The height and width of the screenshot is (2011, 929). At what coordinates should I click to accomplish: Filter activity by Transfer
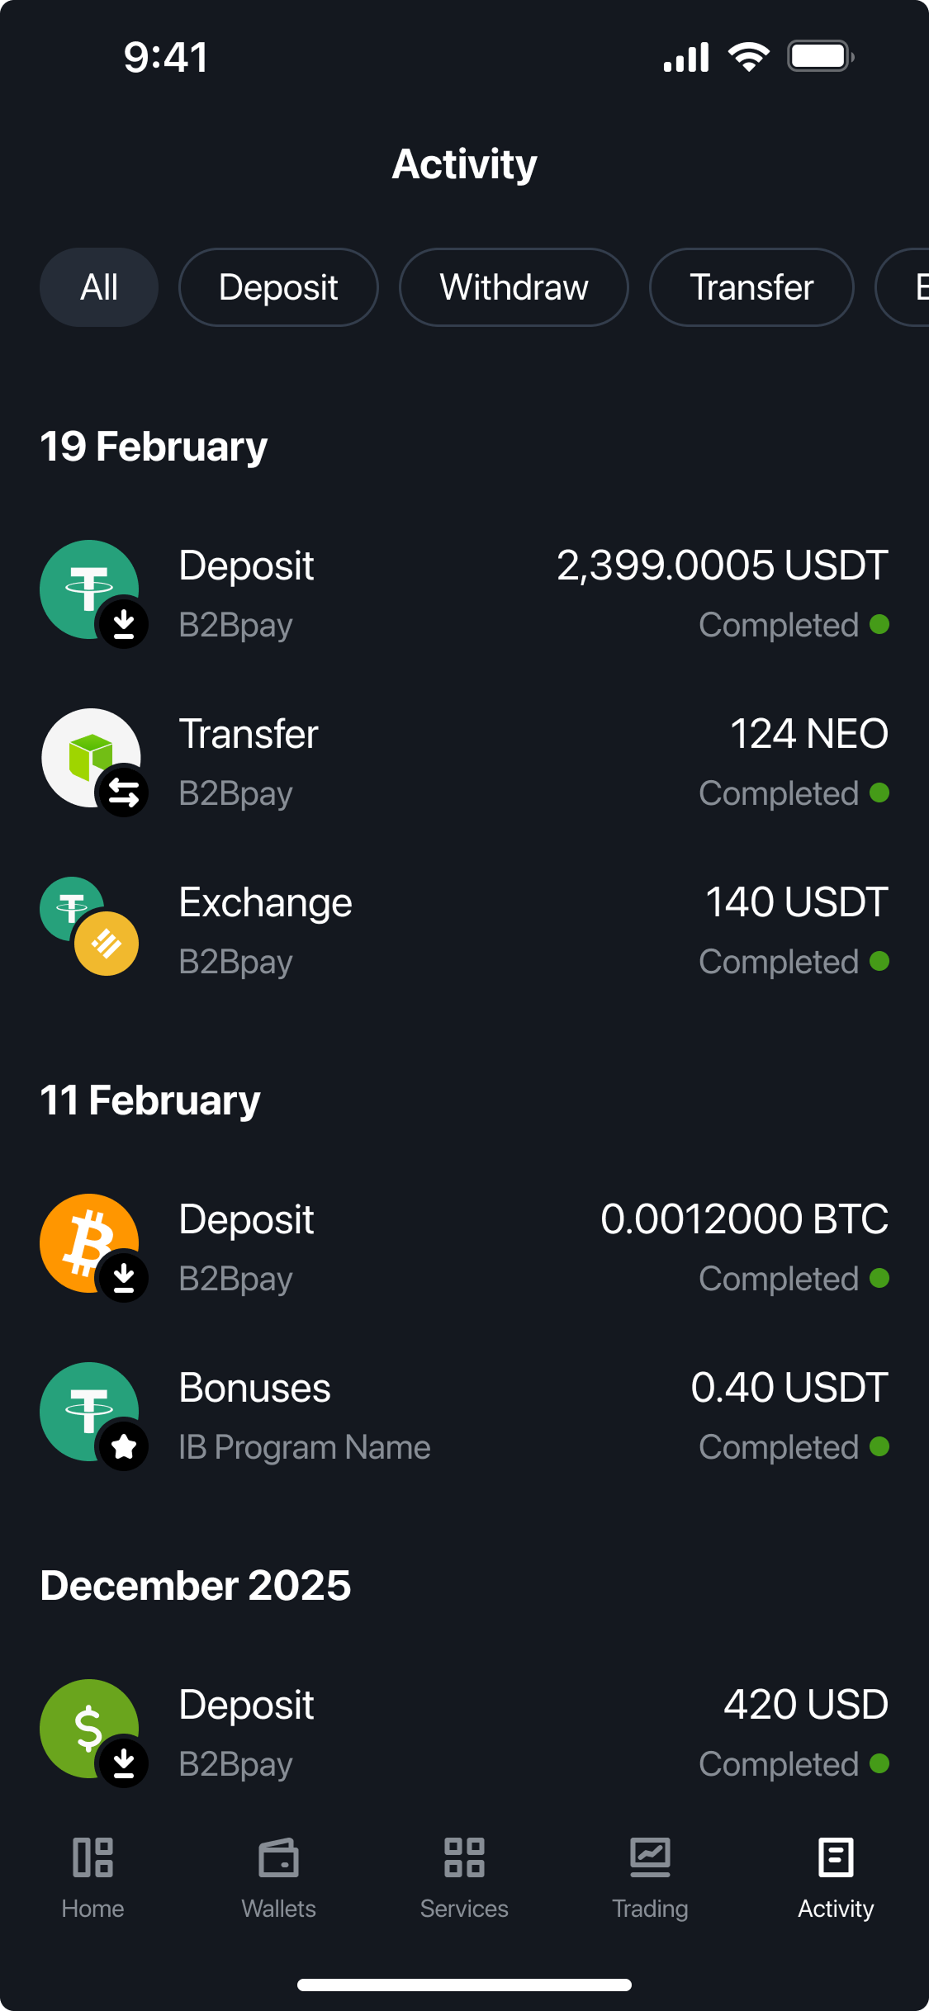coord(751,287)
